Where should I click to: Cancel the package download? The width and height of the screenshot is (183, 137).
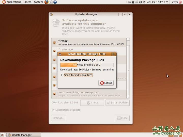tap(106, 83)
